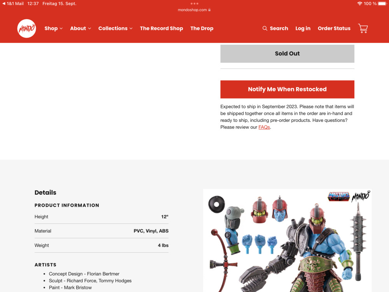
Task: Open the FAQs link
Action: pos(264,127)
